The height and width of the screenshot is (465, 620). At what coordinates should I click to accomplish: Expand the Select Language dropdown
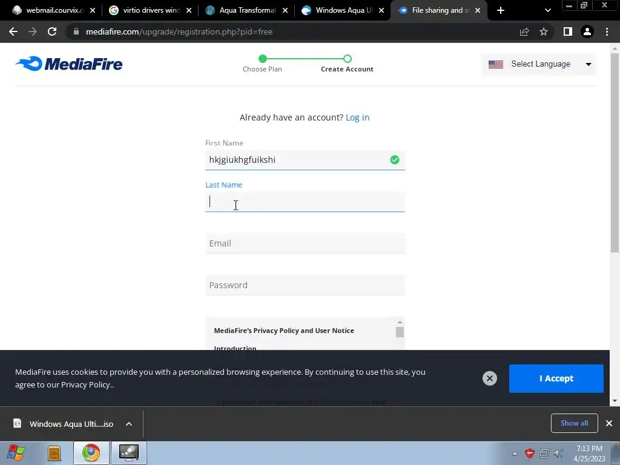coord(538,64)
